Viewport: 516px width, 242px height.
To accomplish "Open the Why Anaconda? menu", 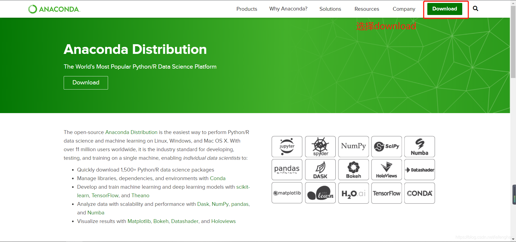I will point(288,9).
